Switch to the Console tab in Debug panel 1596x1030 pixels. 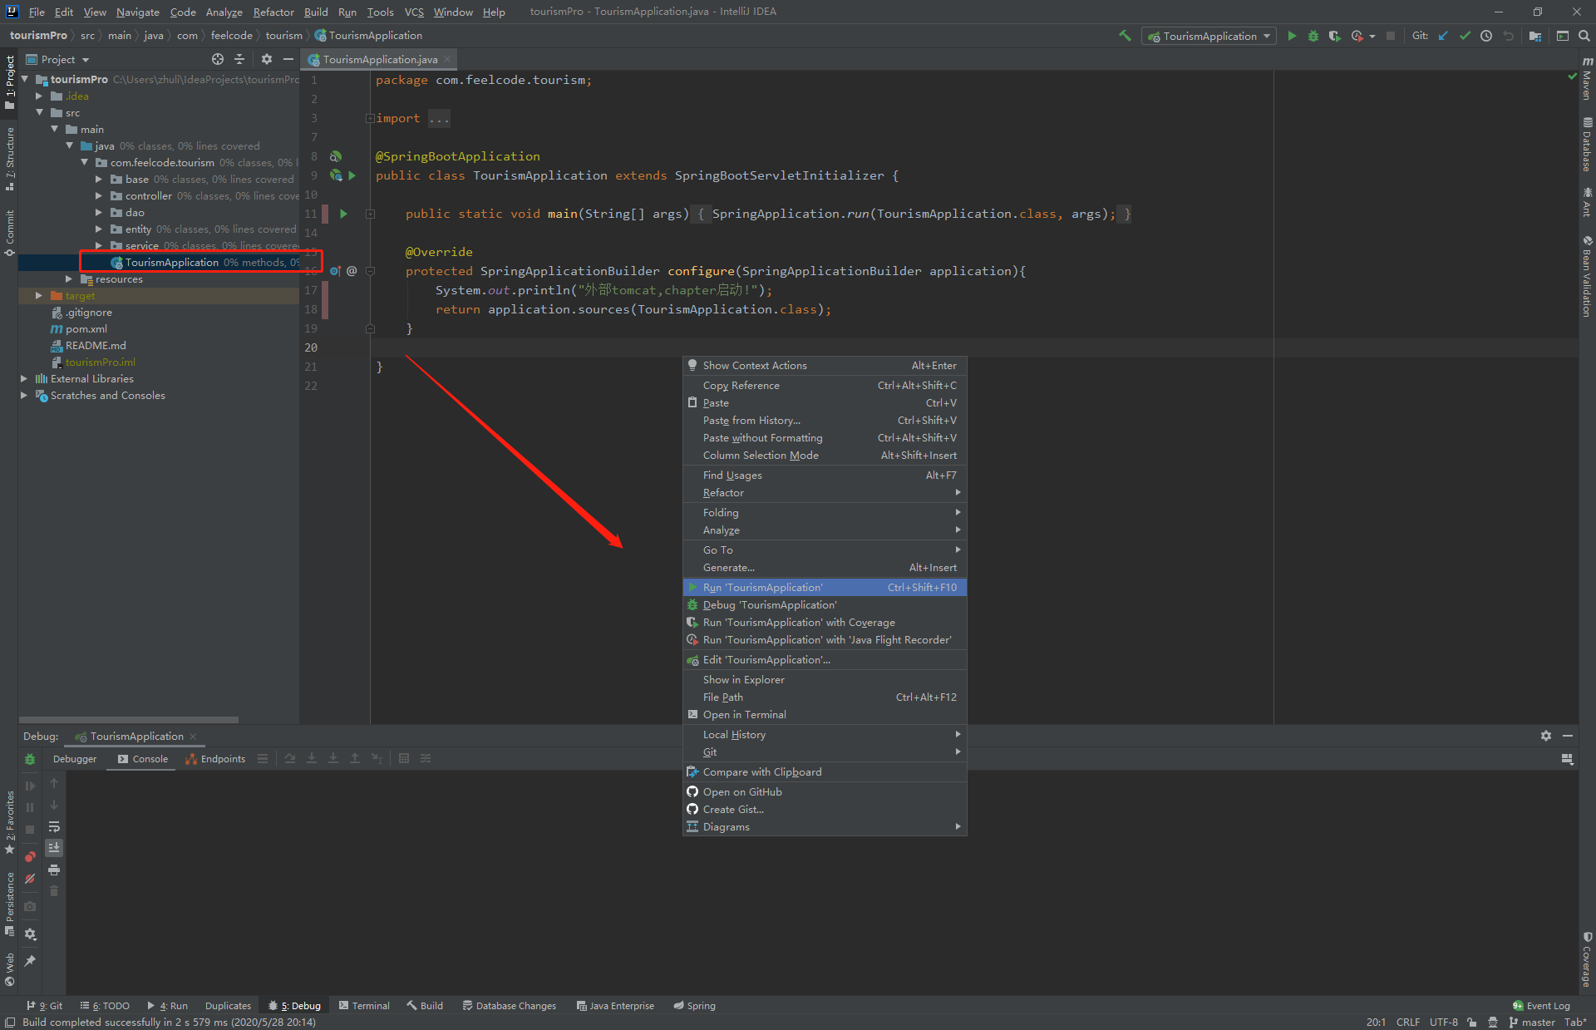(142, 759)
